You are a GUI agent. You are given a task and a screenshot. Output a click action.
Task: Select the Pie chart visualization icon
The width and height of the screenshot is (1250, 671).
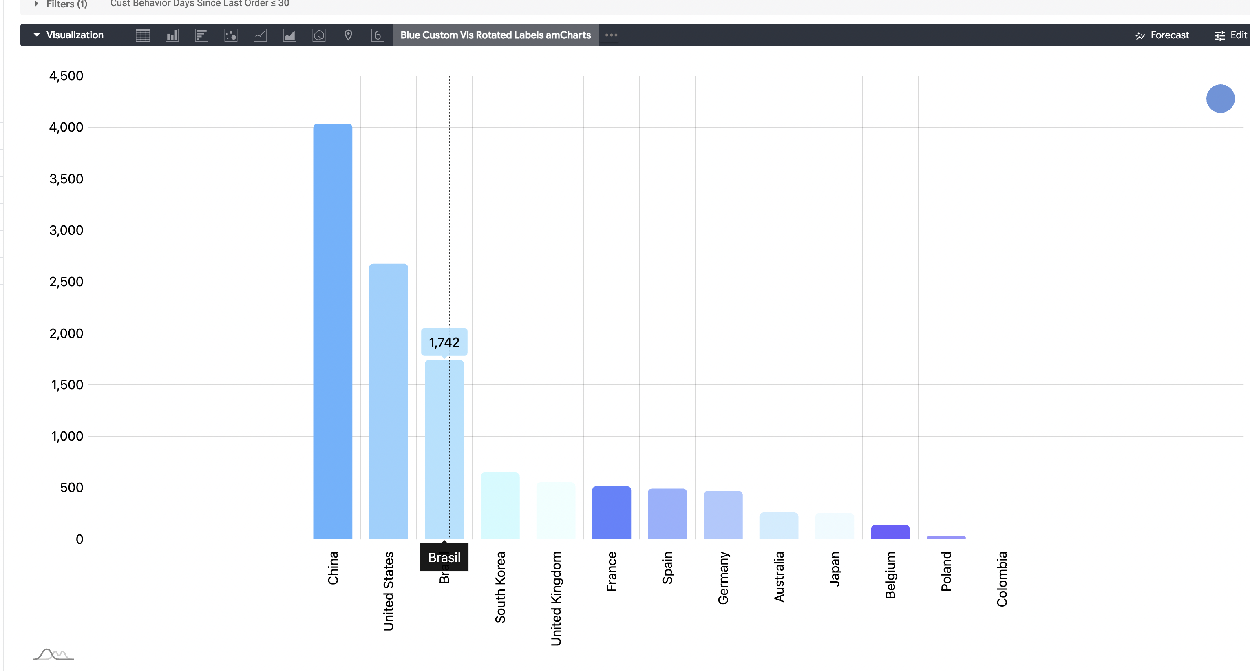319,35
